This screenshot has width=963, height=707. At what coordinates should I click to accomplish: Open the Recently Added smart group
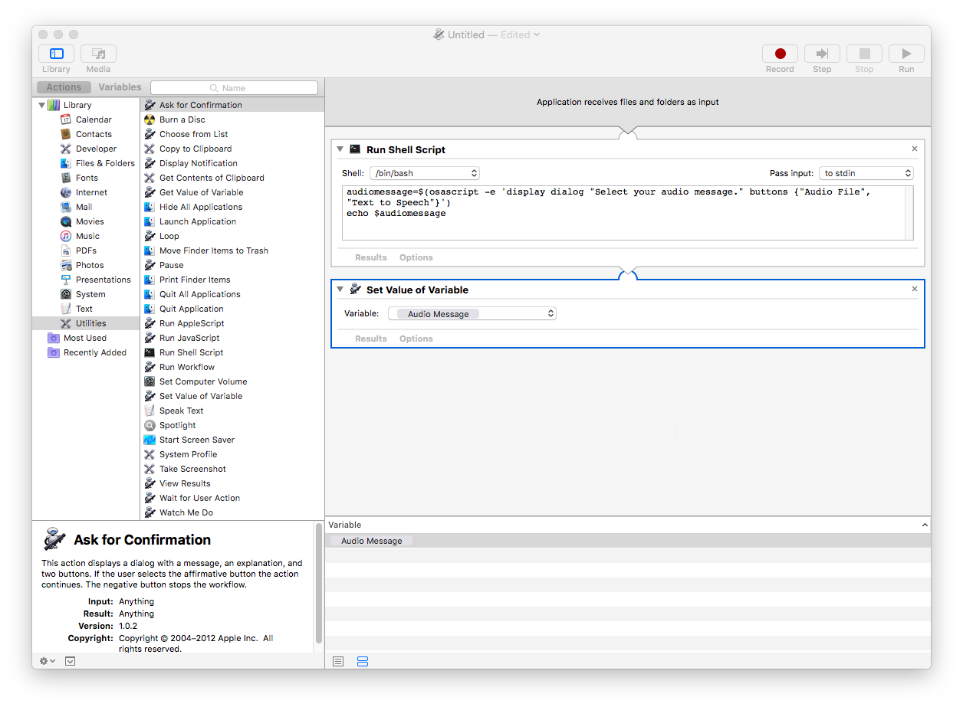tap(86, 352)
